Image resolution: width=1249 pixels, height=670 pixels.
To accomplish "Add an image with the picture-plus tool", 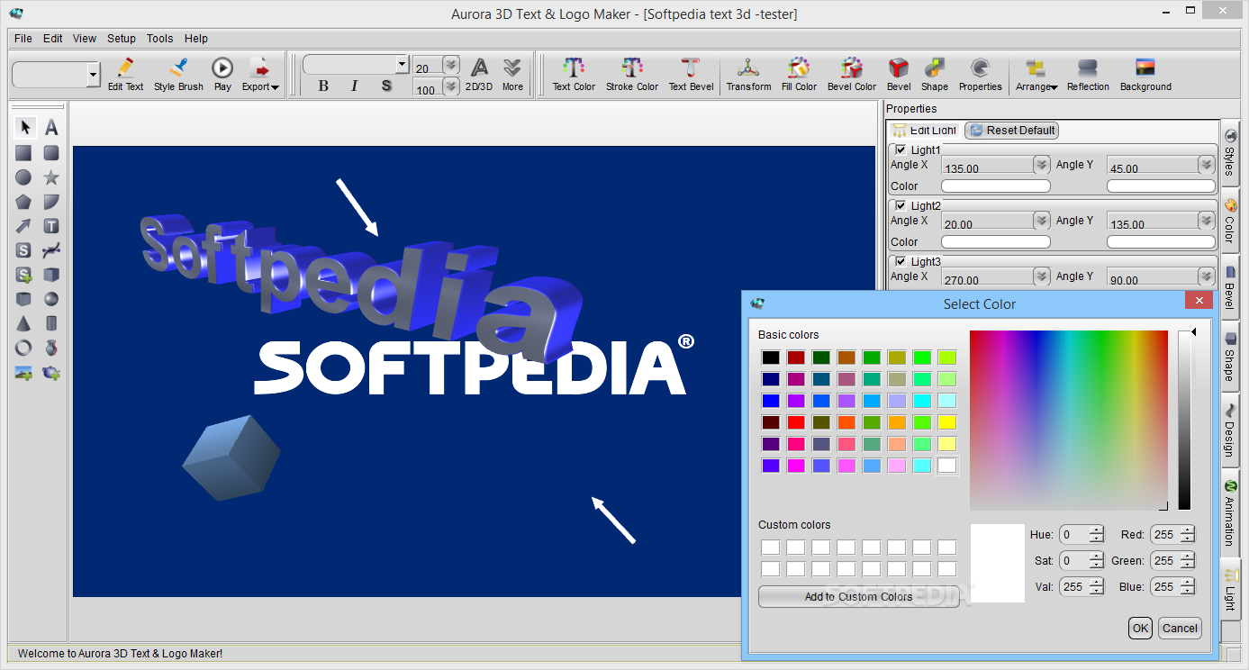I will (24, 372).
